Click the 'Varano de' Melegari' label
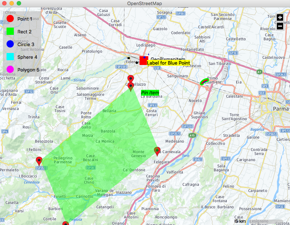The image size is (290, 225). (105, 192)
